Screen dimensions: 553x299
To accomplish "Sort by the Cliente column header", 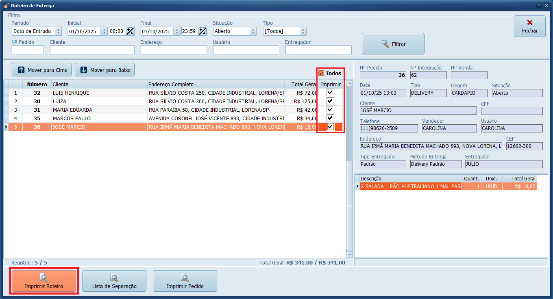I will pos(99,84).
